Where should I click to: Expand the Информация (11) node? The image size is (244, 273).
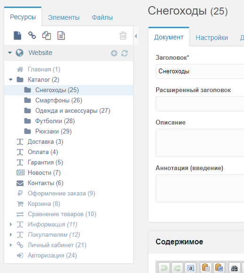[11, 224]
